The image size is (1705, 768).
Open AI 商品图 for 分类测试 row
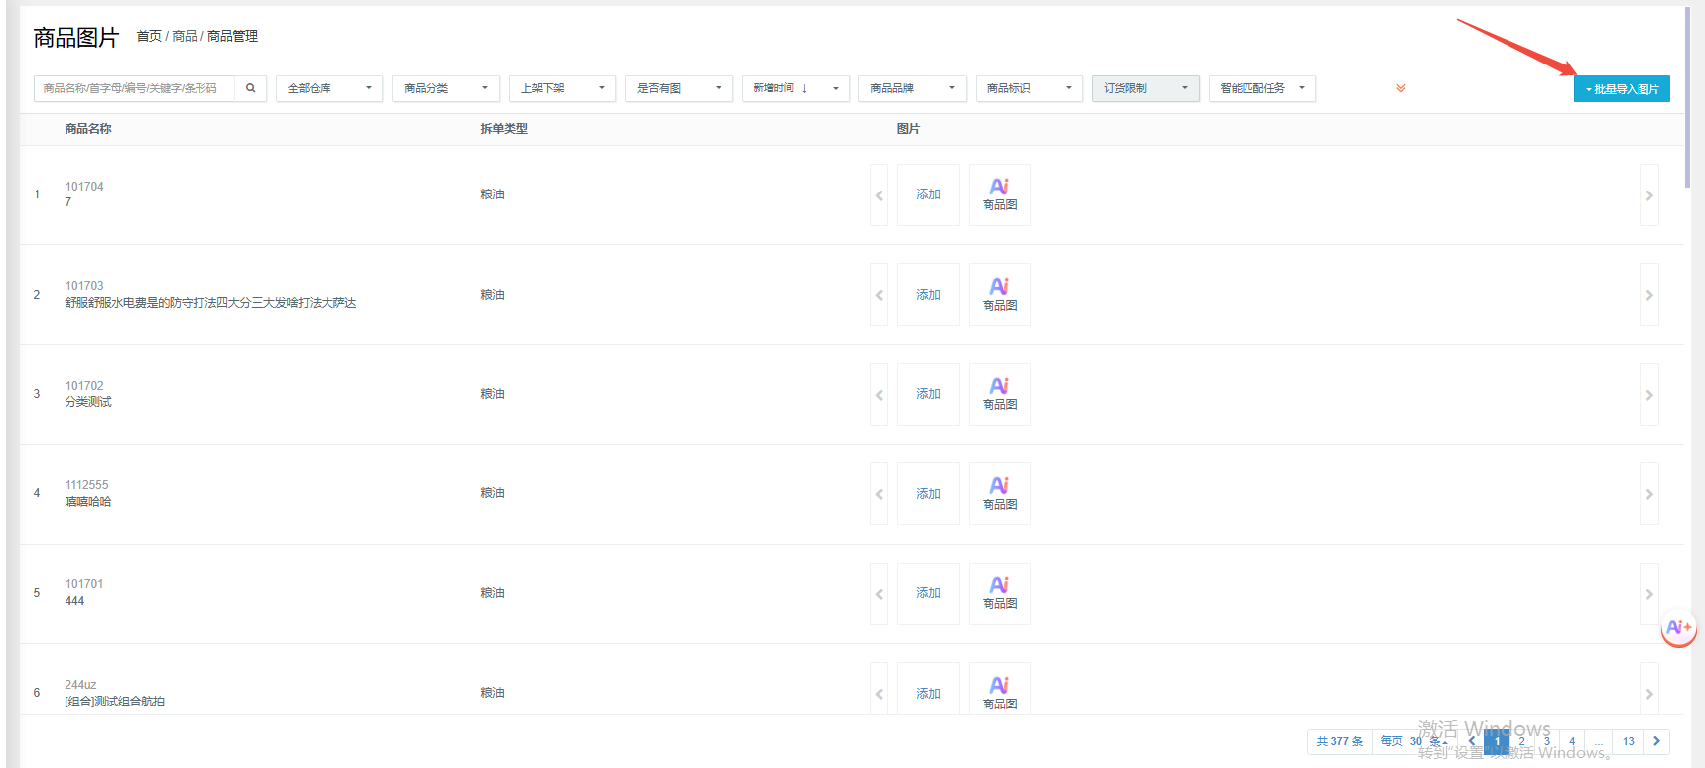(999, 394)
